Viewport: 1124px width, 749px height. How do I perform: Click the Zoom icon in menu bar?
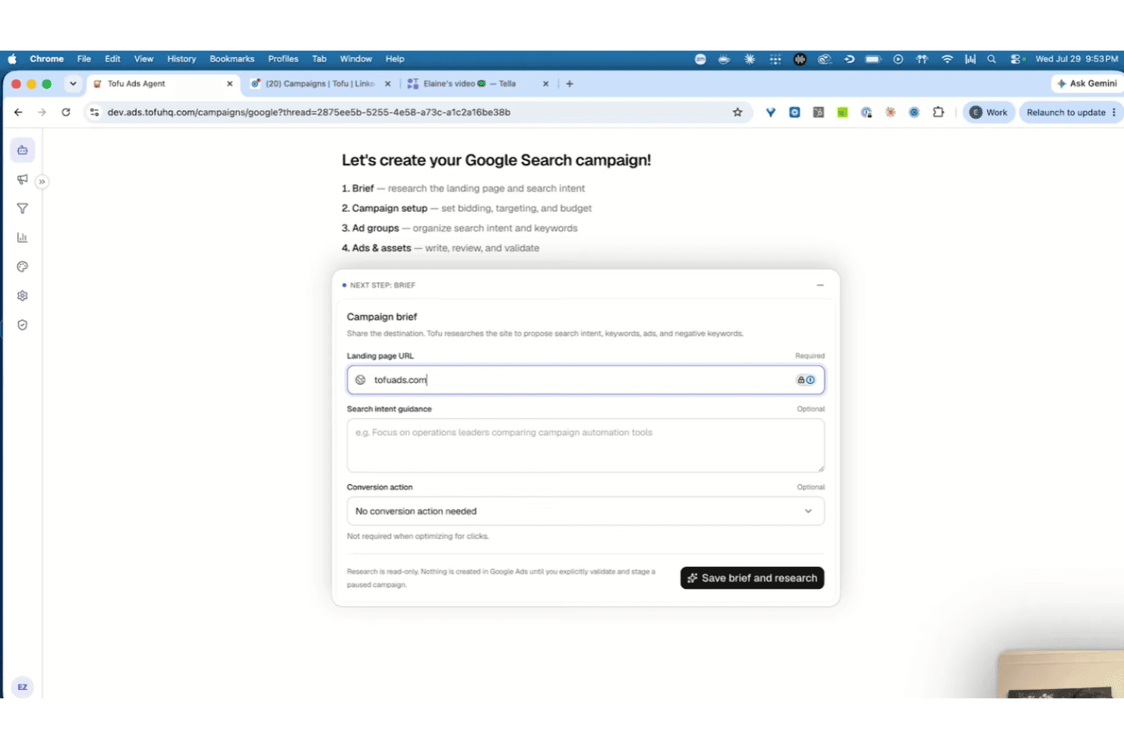coord(700,58)
